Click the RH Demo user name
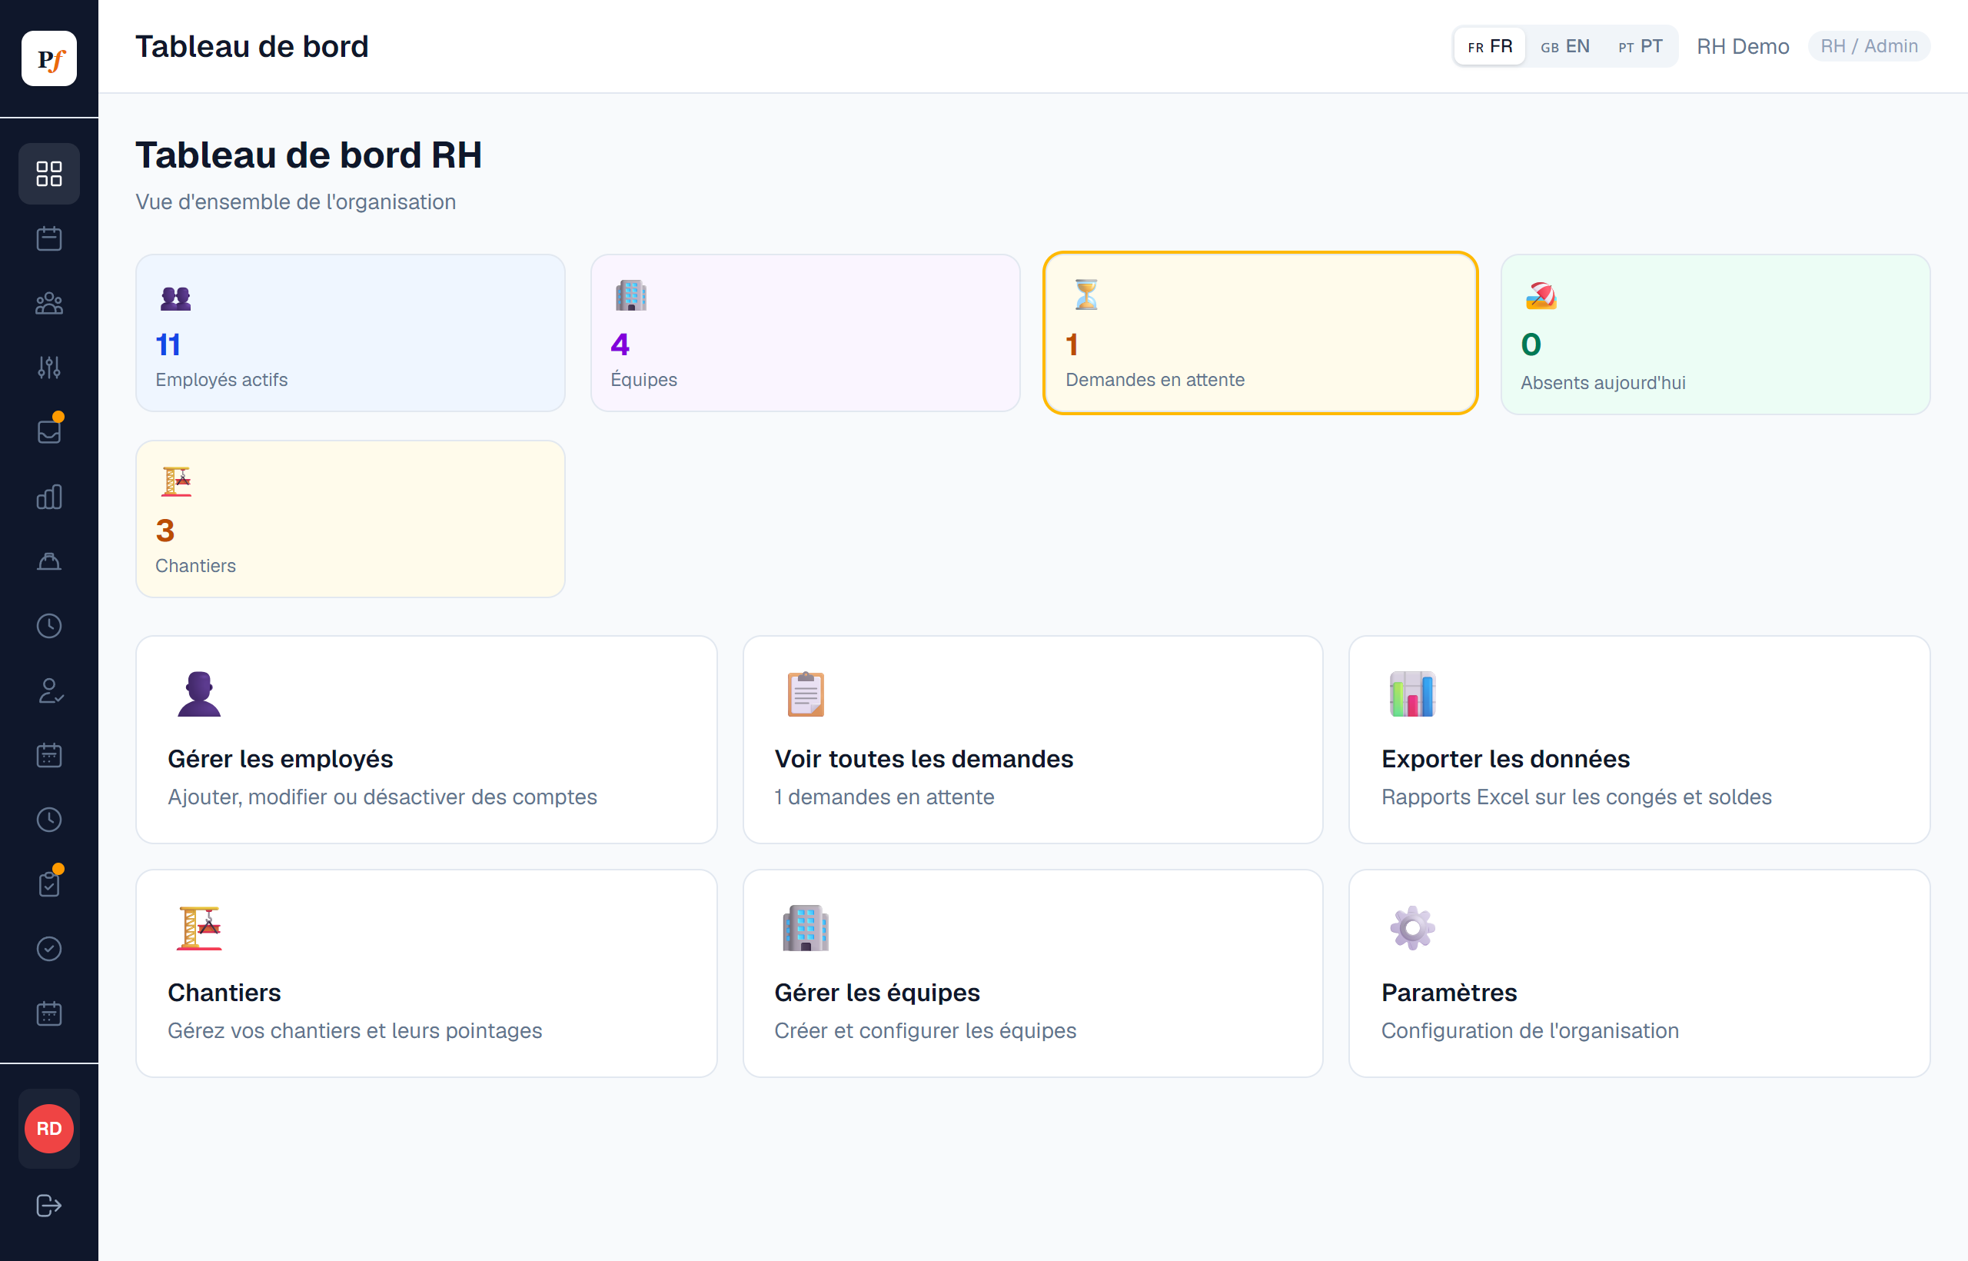Viewport: 1968px width, 1261px height. [x=1743, y=47]
